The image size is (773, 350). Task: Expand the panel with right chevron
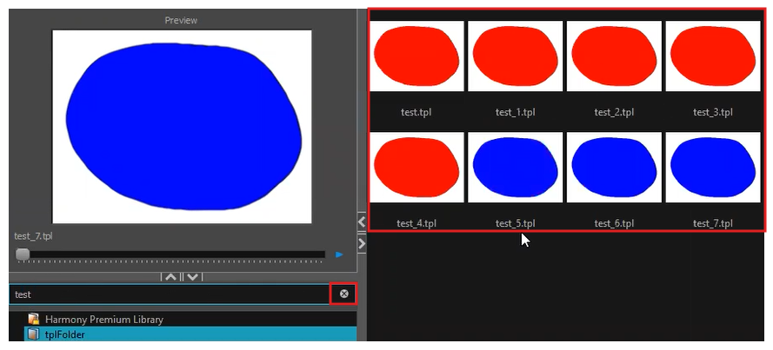pos(362,243)
